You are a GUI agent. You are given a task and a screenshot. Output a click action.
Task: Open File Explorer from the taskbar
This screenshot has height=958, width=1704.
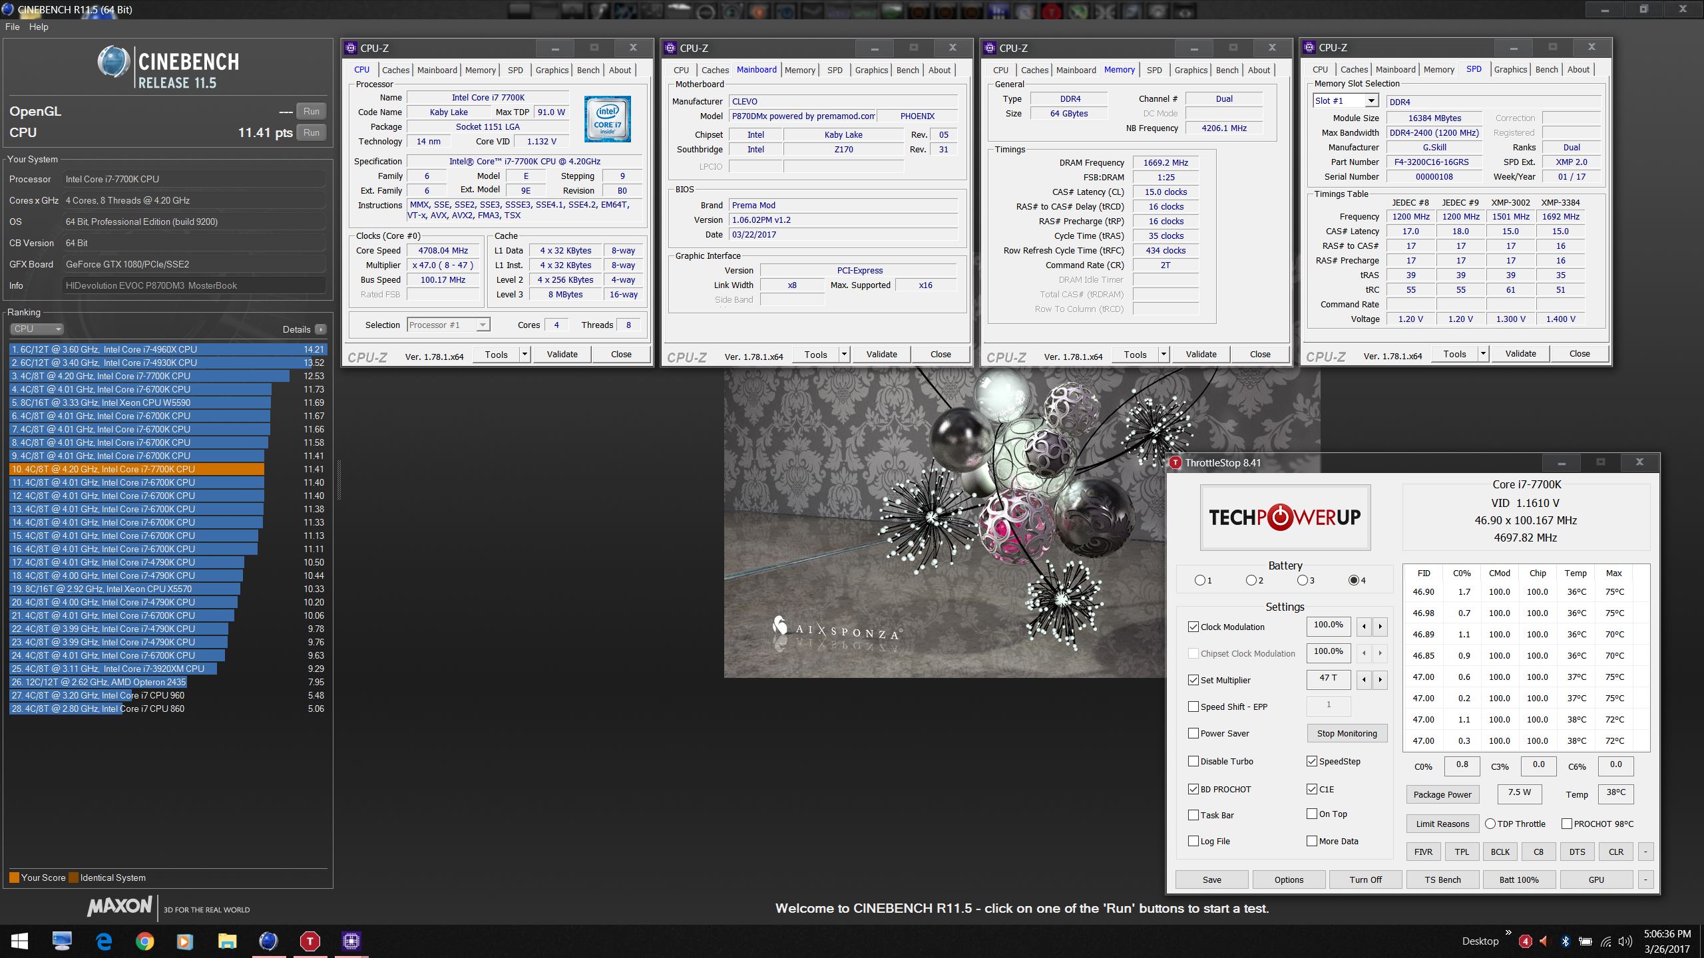tap(227, 941)
